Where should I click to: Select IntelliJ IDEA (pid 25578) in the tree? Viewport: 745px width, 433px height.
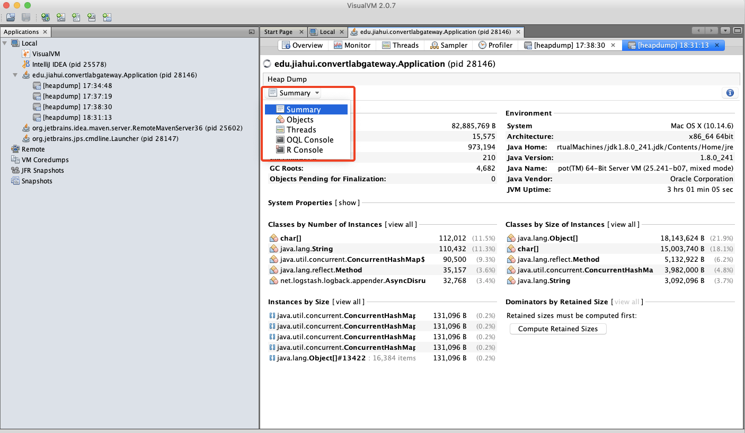coord(69,65)
